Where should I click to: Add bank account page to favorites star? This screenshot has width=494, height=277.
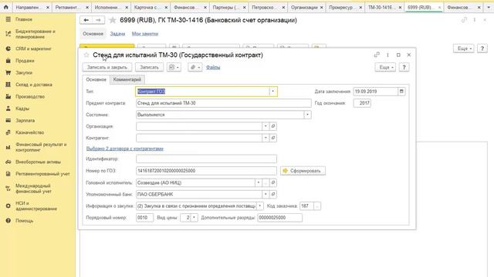coord(113,20)
